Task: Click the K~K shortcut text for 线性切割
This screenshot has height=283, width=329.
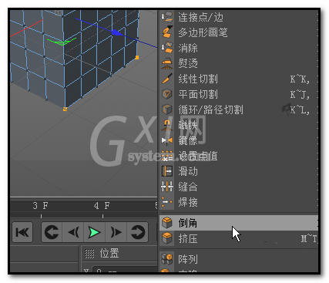Action: point(300,79)
